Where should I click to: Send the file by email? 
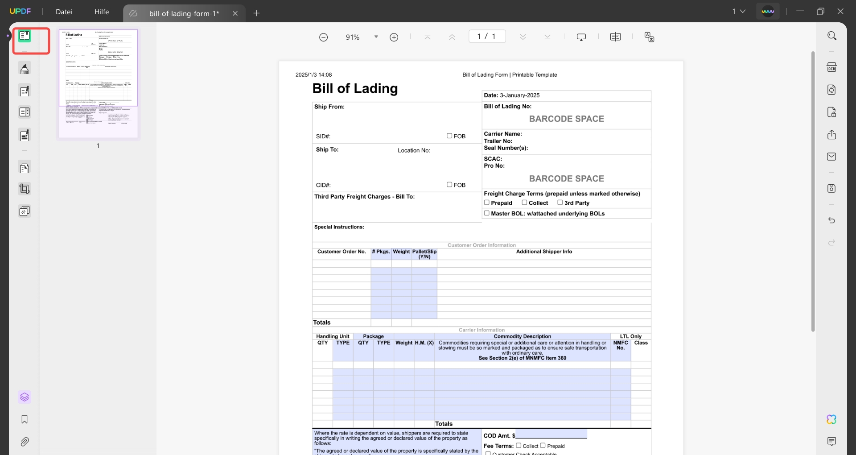832,157
